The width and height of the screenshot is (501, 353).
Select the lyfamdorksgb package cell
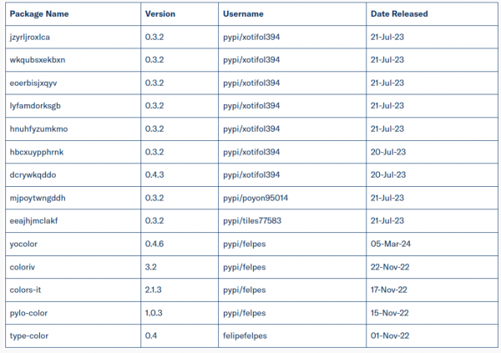36,105
